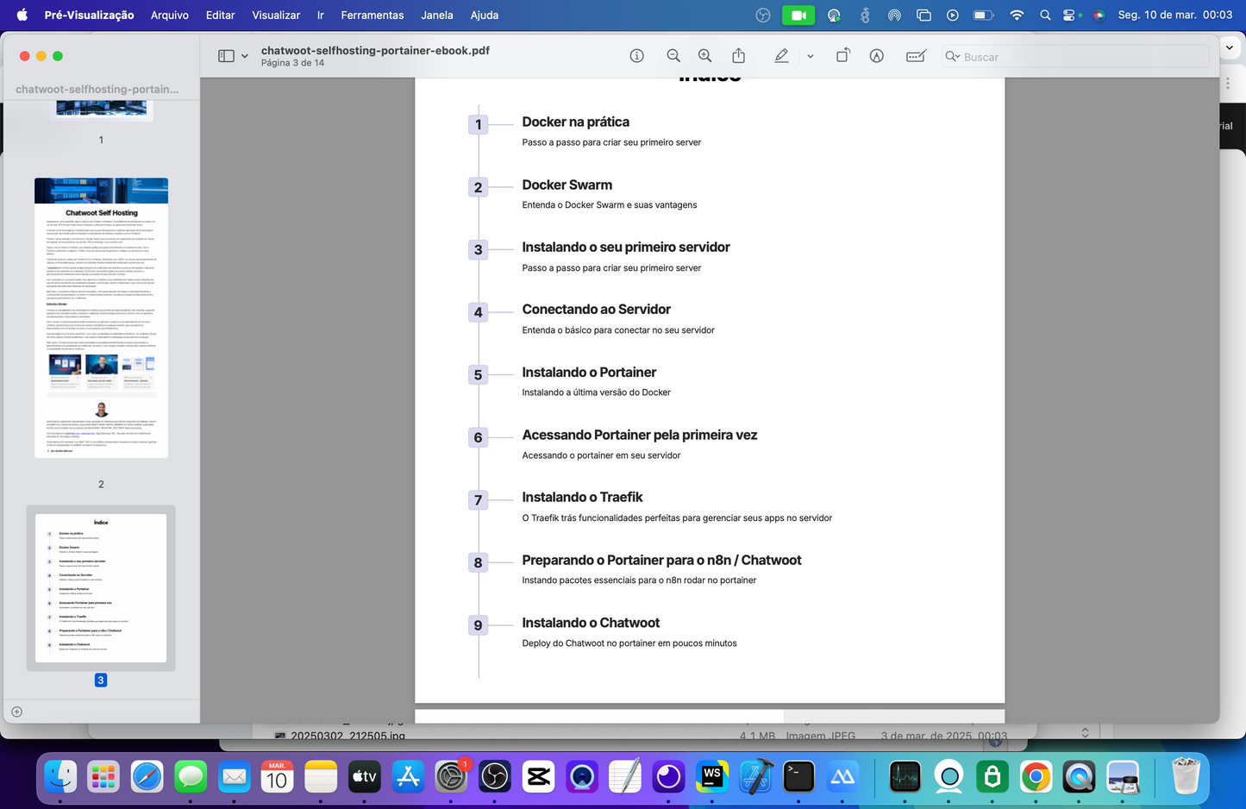
Task: Zoom out of the document
Action: [673, 55]
